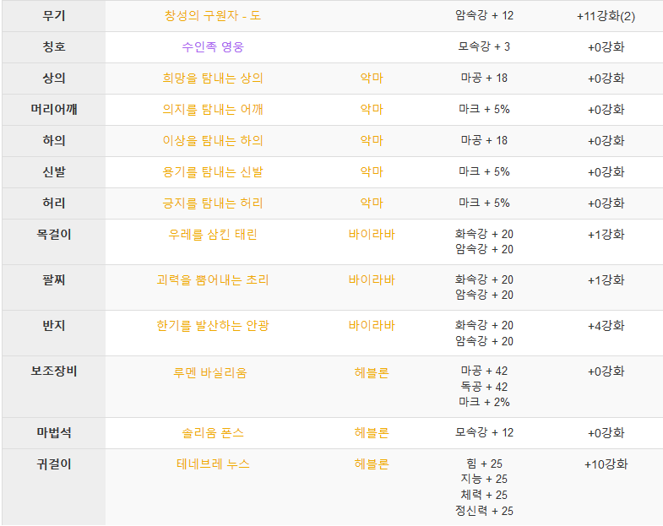
Task: Click the 무기 row header
Action: [x=54, y=16]
